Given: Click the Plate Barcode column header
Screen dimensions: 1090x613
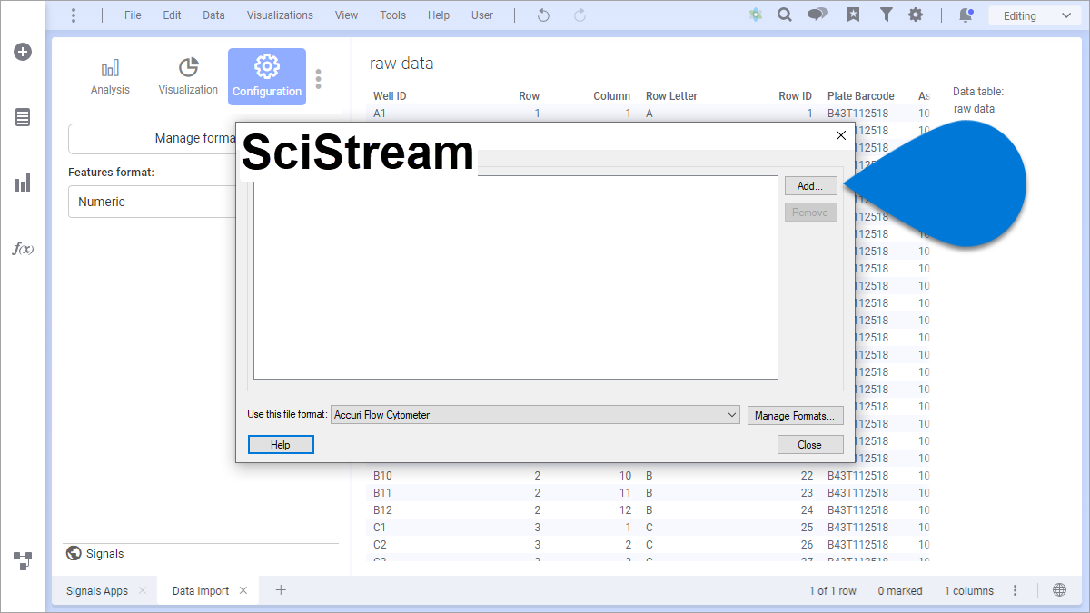Looking at the screenshot, I should point(860,95).
